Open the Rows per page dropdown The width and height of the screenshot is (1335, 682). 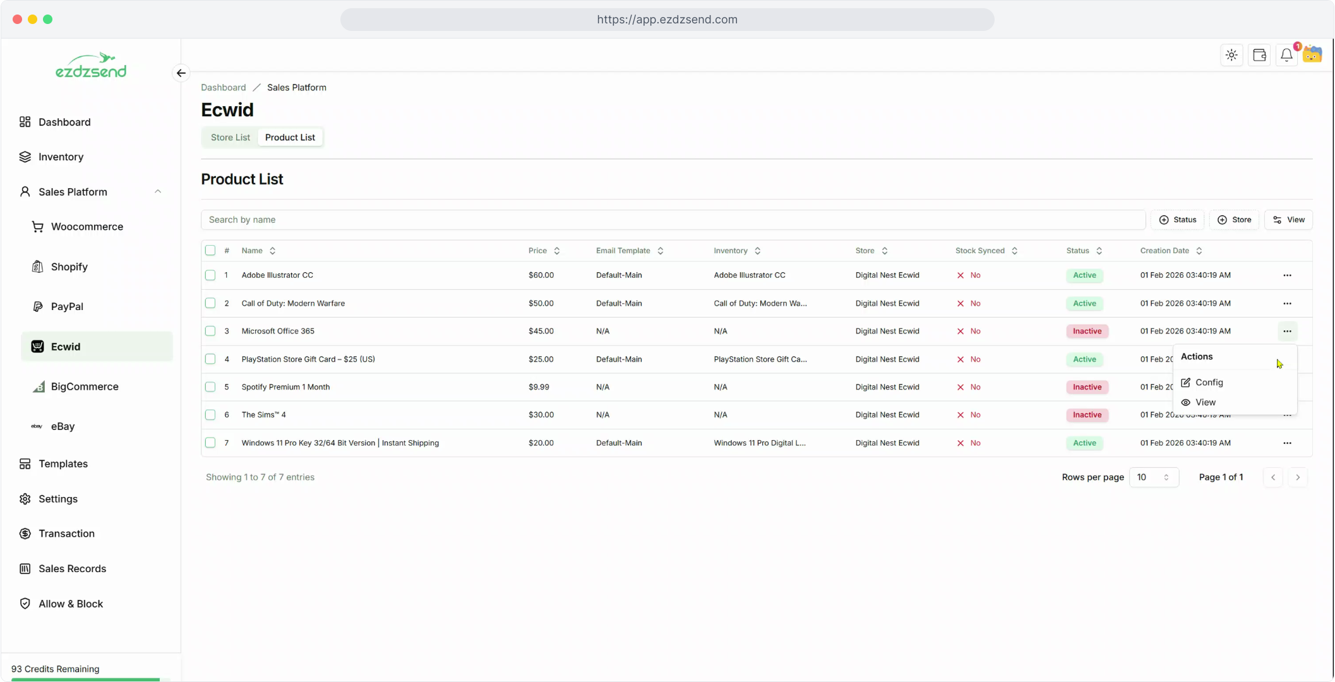[x=1153, y=477]
